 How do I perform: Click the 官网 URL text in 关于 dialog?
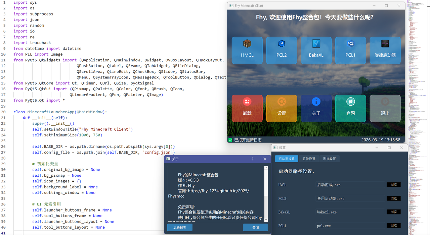pos(218,191)
